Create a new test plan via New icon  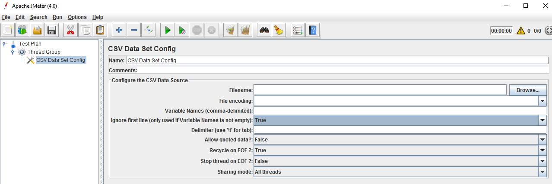[x=8, y=31]
